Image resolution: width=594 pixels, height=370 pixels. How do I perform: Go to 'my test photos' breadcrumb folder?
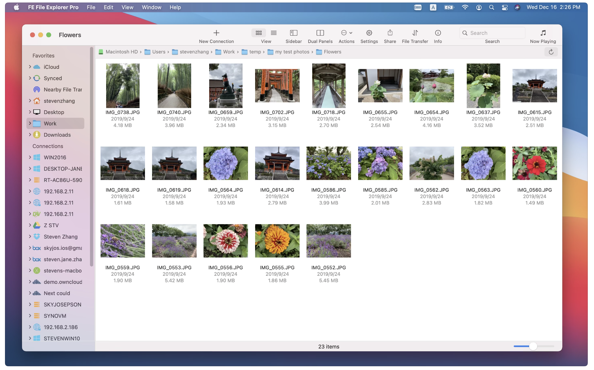click(x=292, y=52)
